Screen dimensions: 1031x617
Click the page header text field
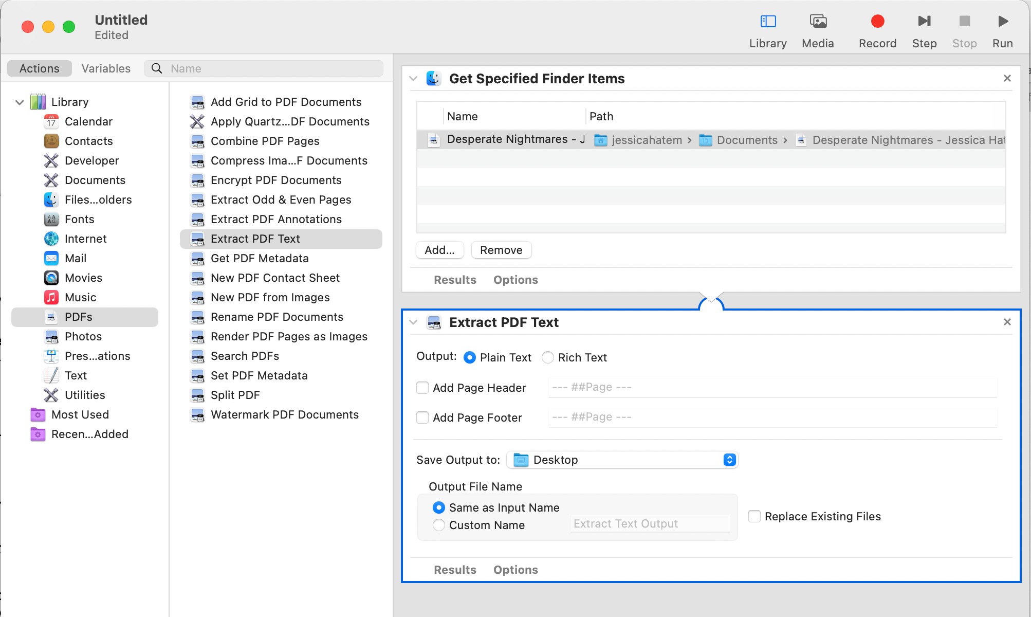point(773,387)
